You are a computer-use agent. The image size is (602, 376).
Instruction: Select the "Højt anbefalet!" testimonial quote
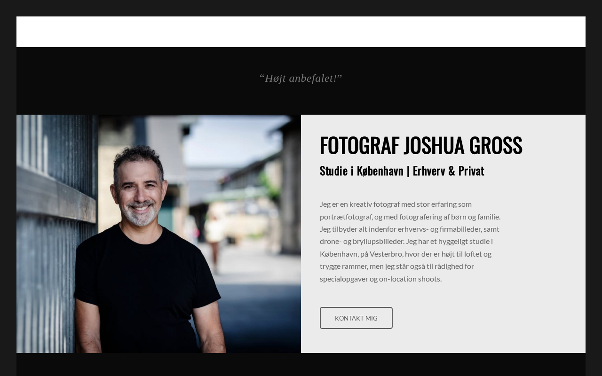301,78
